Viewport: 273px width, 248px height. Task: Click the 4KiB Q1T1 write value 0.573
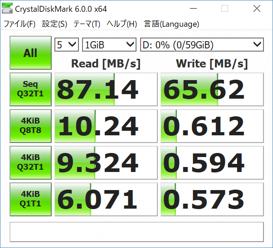pos(212,199)
